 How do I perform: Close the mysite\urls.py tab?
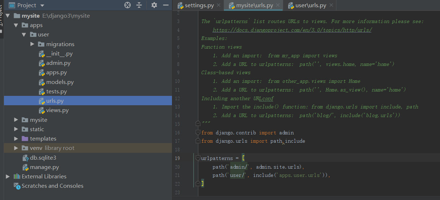[x=278, y=5]
